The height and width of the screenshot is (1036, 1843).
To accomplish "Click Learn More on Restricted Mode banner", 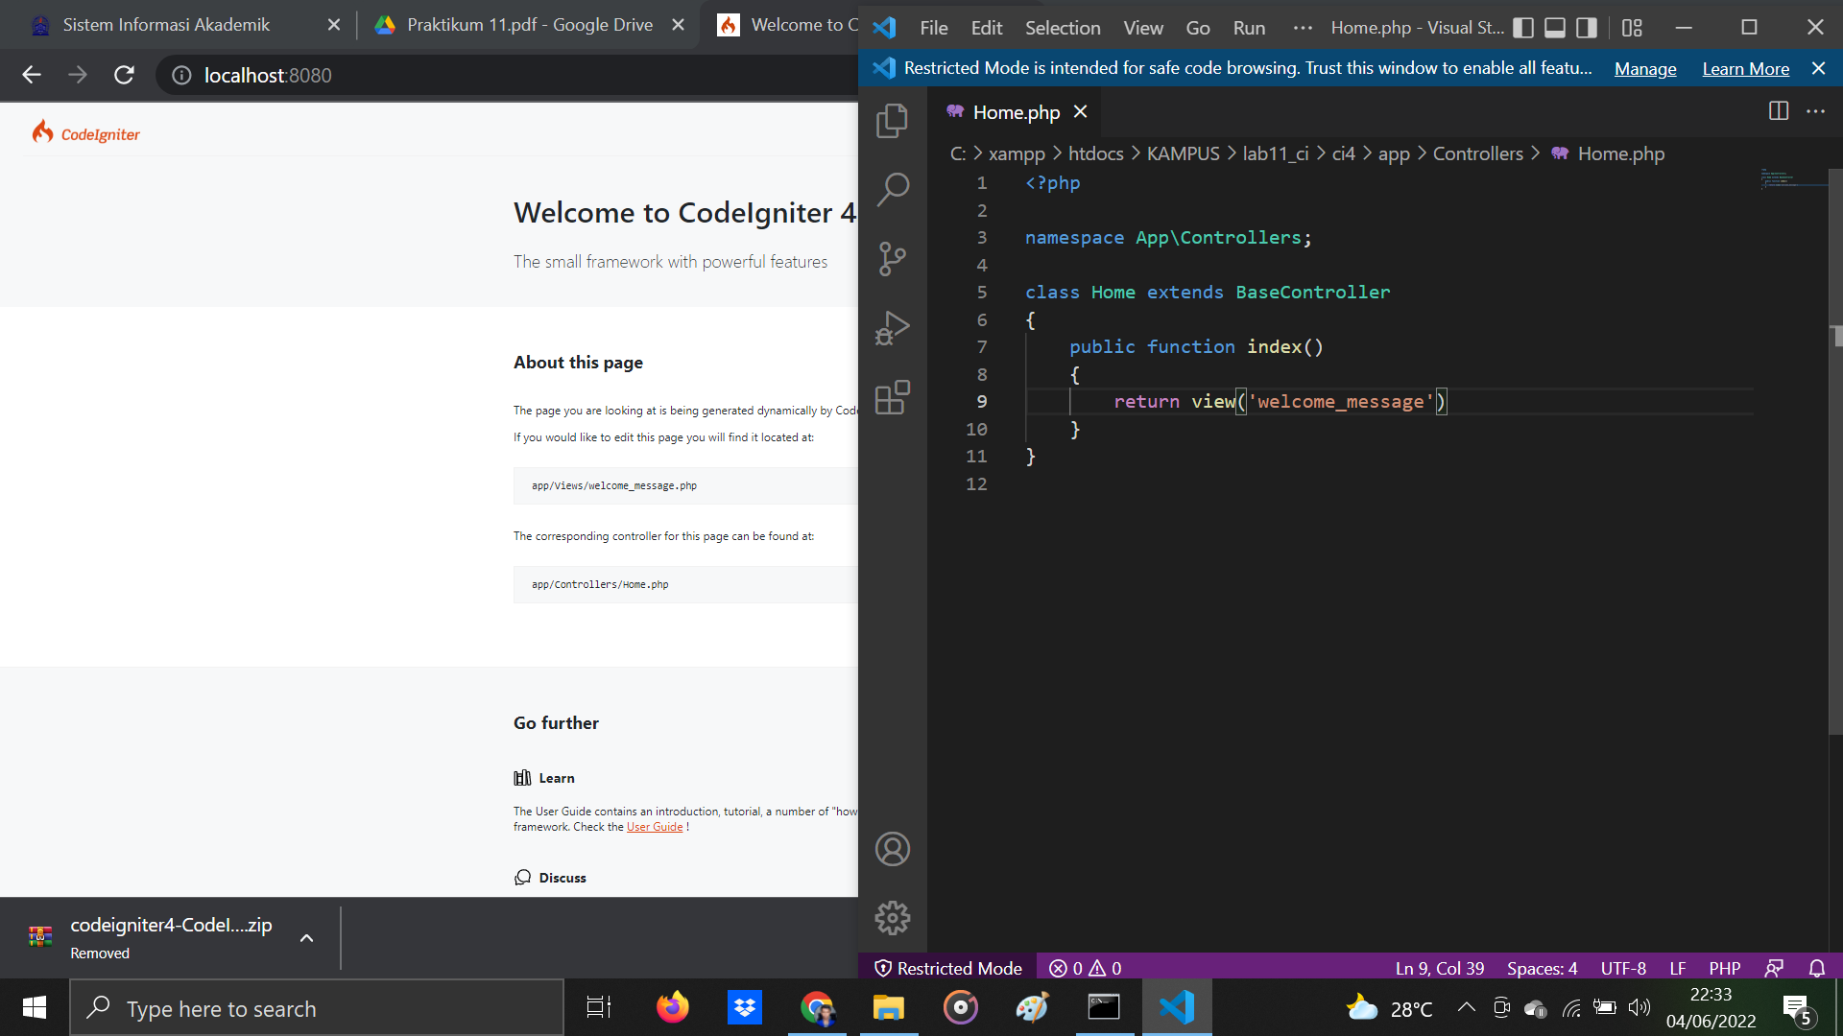I will tap(1745, 68).
